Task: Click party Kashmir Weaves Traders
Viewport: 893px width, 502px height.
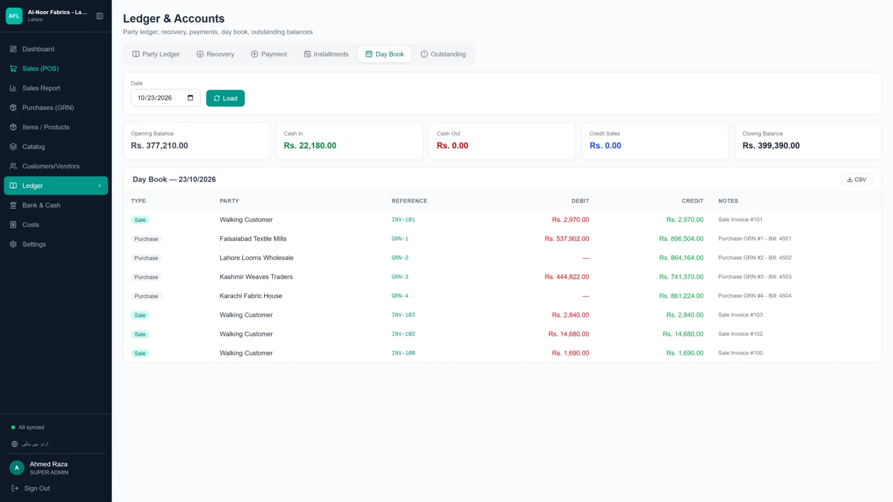Action: point(256,277)
